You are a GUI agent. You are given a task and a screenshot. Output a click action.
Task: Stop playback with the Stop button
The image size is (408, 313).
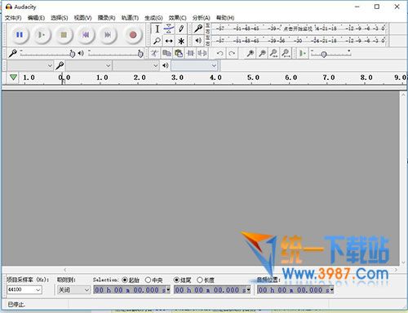[x=64, y=35]
